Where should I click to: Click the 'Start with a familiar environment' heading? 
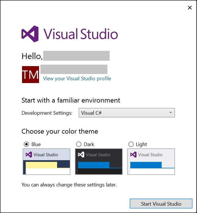pos(71,100)
